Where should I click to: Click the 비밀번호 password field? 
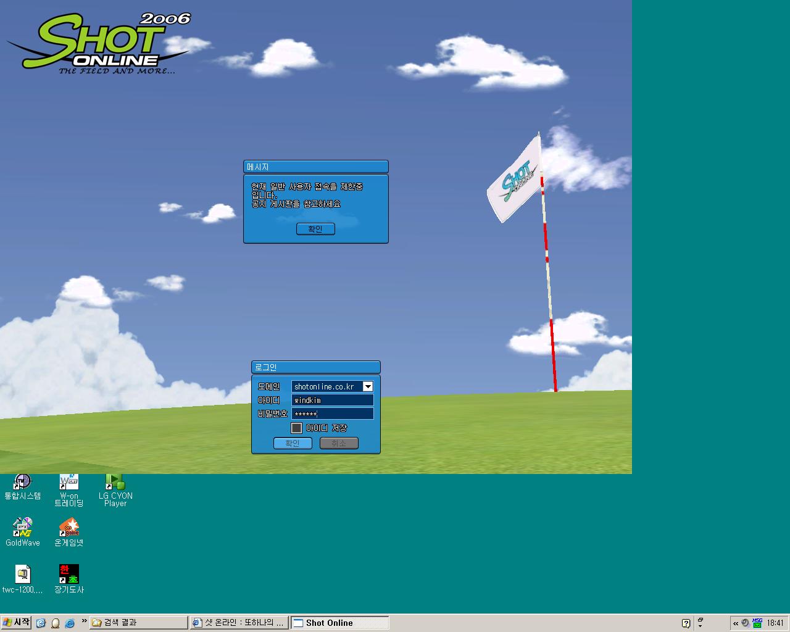point(333,414)
